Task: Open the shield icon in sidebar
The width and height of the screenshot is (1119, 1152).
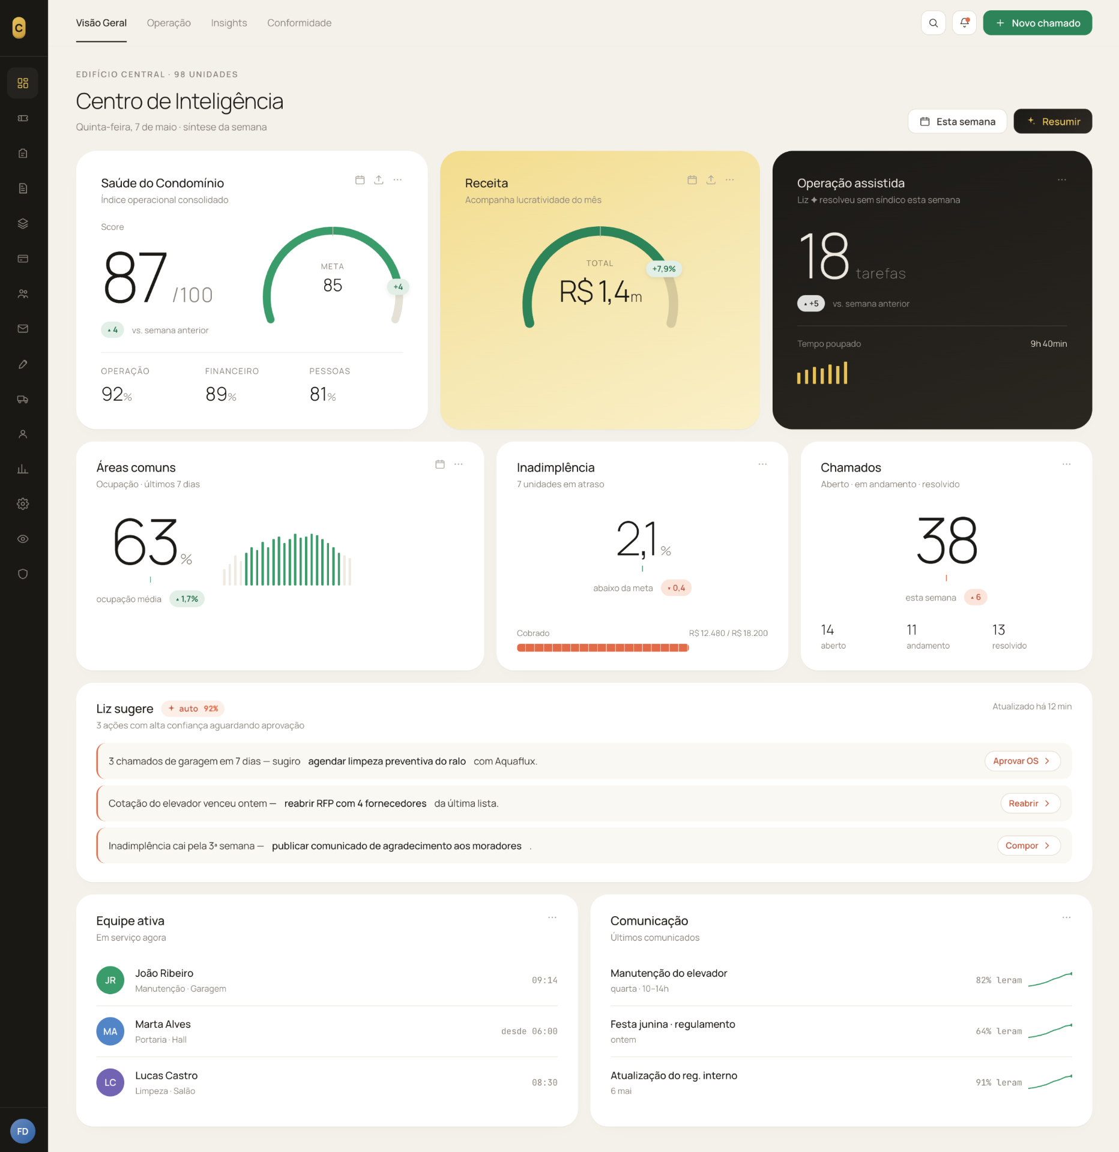Action: pos(23,574)
